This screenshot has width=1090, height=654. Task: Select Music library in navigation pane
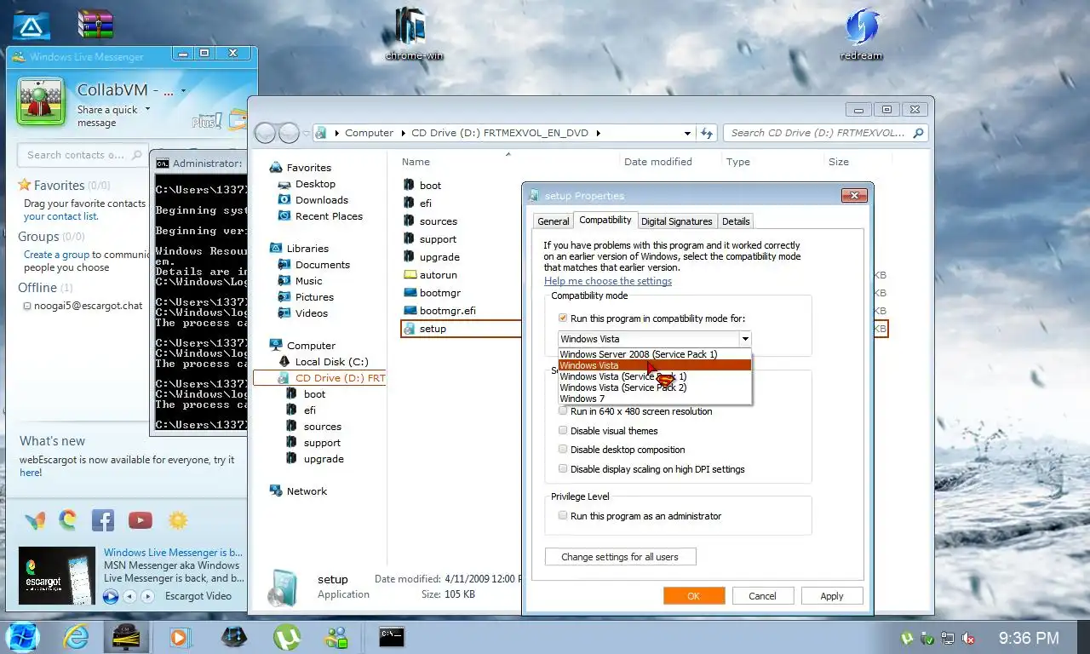(x=300, y=281)
